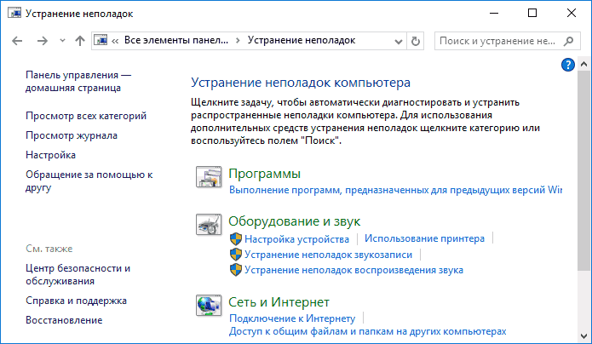The height and width of the screenshot is (344, 592).
Task: Open Устранение неполадок звукозаписи link
Action: (328, 255)
